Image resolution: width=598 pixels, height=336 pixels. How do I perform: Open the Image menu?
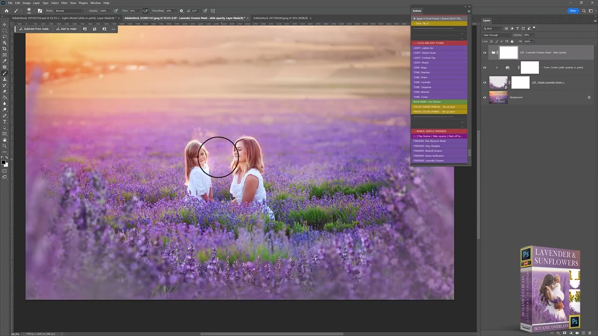pos(27,3)
